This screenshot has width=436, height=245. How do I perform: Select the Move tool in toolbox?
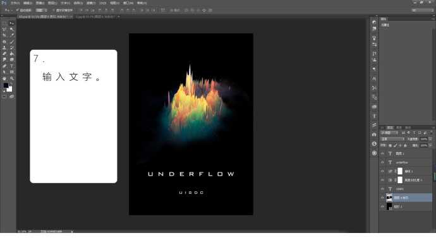11,23
